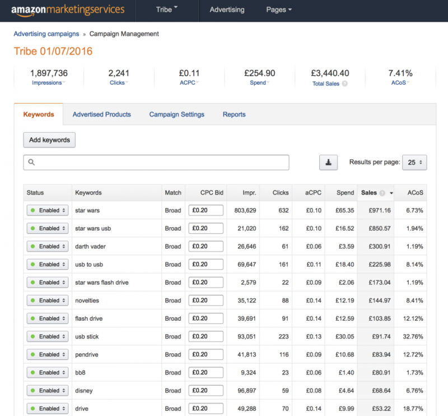Open status dropdown for star wars flash drive
448x416 pixels.
[x=48, y=283]
